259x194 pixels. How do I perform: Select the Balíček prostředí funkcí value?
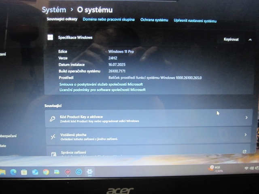click(x=155, y=78)
